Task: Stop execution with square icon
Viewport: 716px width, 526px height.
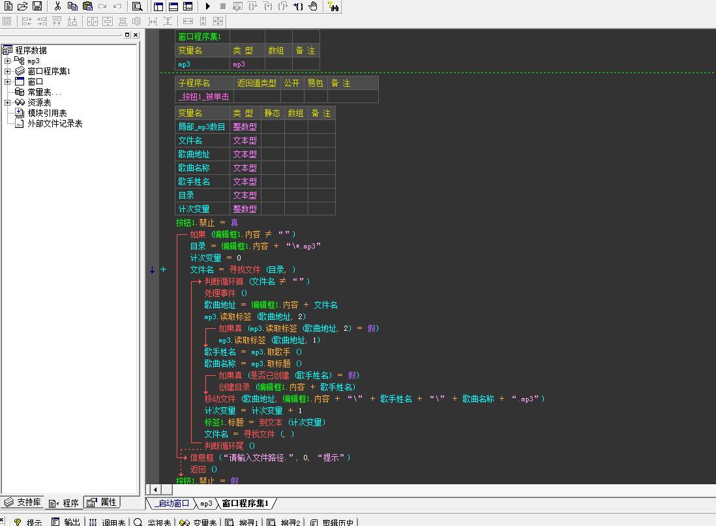Action: 223,6
